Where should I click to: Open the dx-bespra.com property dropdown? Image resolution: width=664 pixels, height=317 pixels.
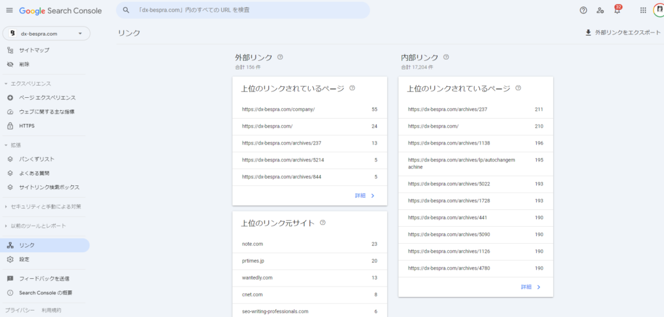47,34
